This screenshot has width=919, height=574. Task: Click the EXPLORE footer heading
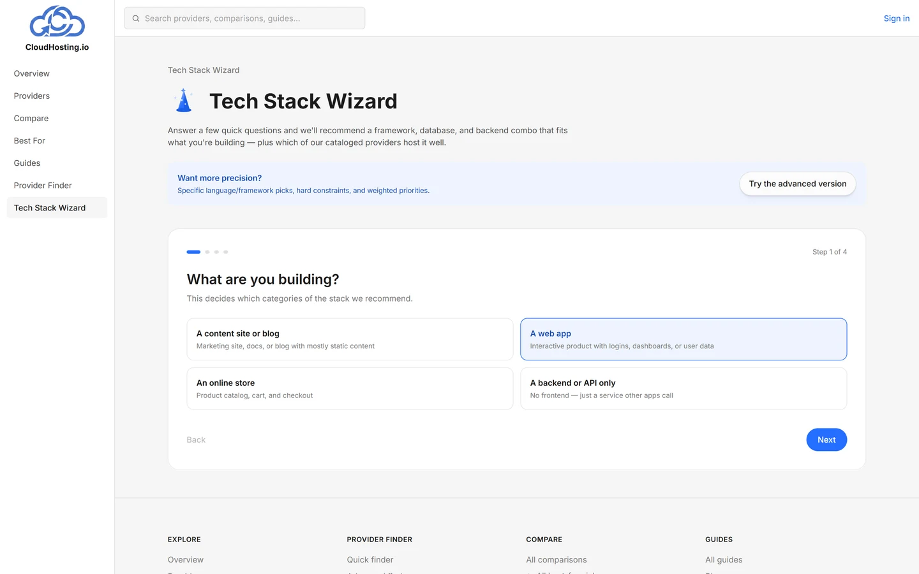184,540
